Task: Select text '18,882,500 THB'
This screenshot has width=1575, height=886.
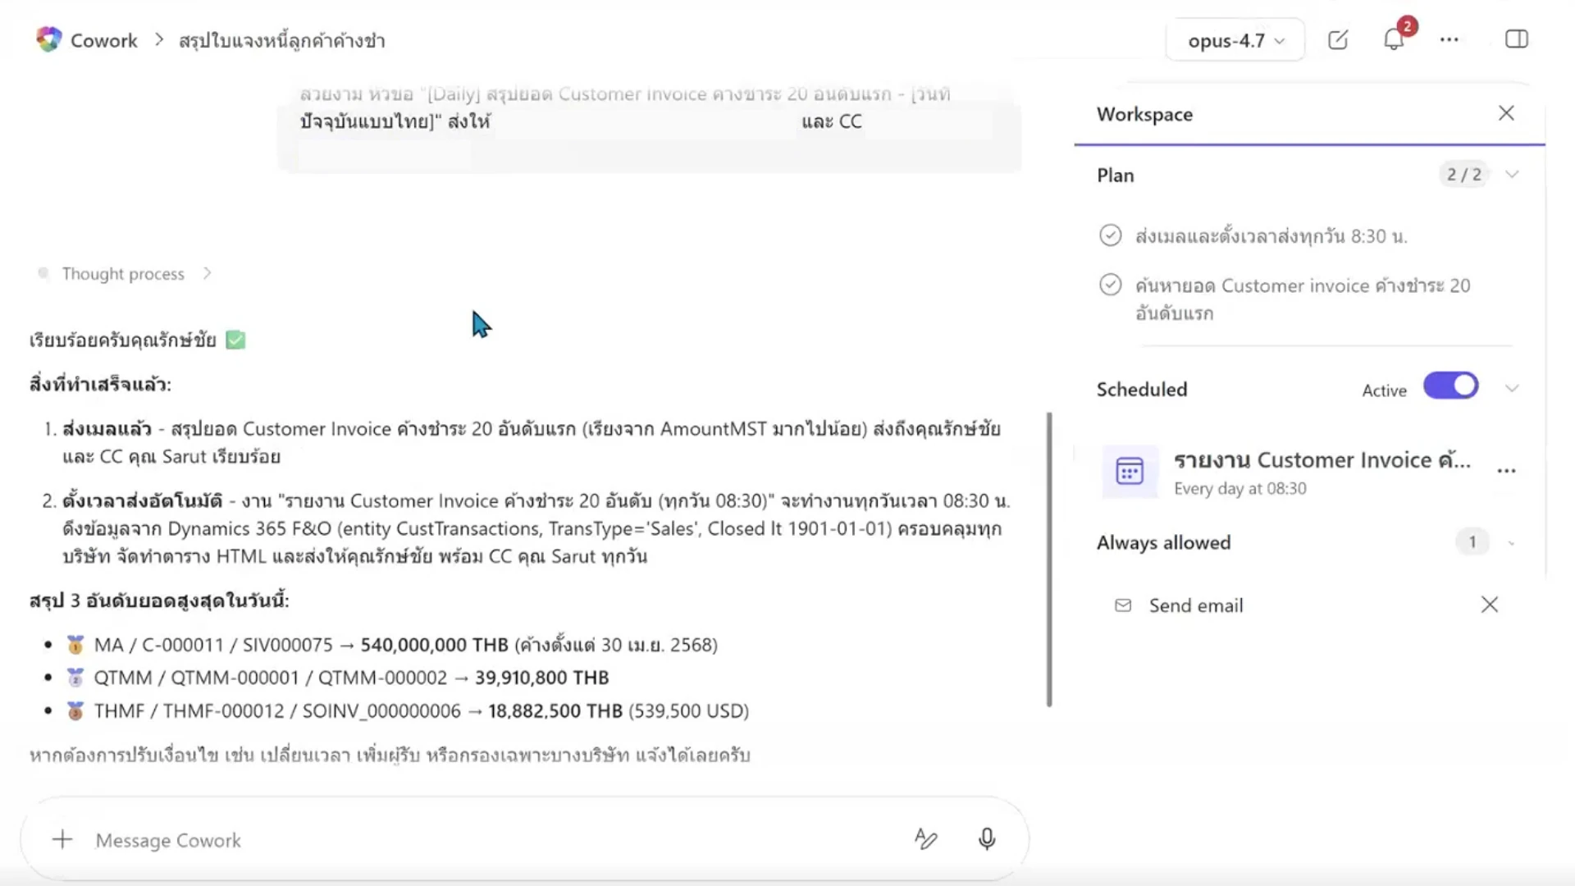Action: (x=555, y=710)
